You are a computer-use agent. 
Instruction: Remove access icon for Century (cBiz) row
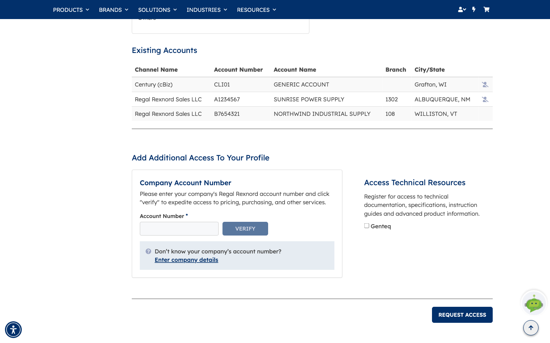pyautogui.click(x=485, y=85)
